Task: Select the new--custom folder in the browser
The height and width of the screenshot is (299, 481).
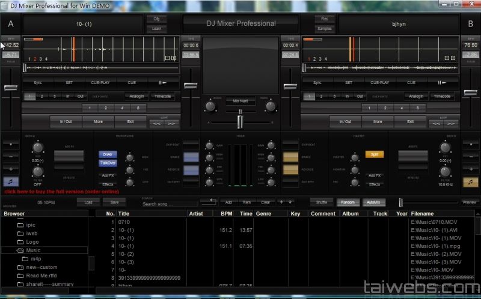Action: pos(41,267)
